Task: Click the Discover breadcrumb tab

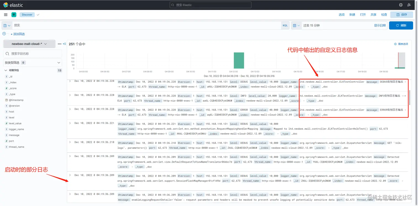Action: click(x=27, y=15)
